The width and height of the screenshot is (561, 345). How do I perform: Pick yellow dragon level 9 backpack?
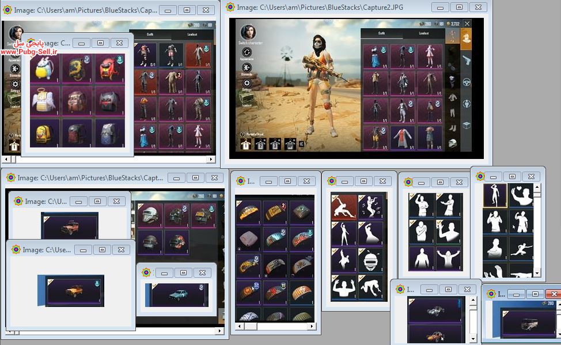coord(77,68)
